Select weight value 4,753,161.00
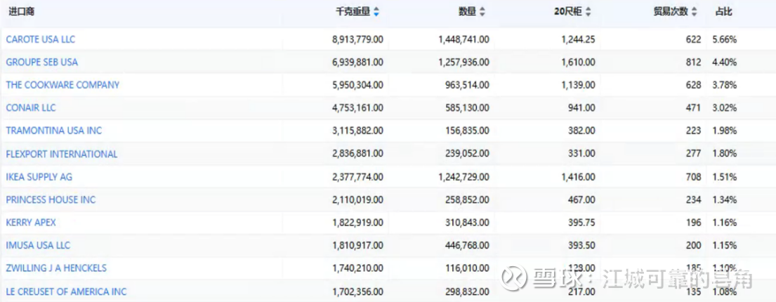Image resolution: width=776 pixels, height=302 pixels. (357, 108)
